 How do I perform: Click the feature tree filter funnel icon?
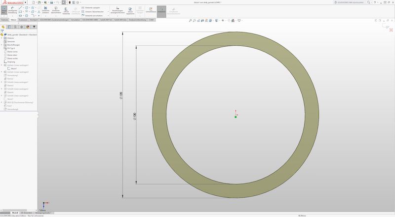(x=2, y=31)
